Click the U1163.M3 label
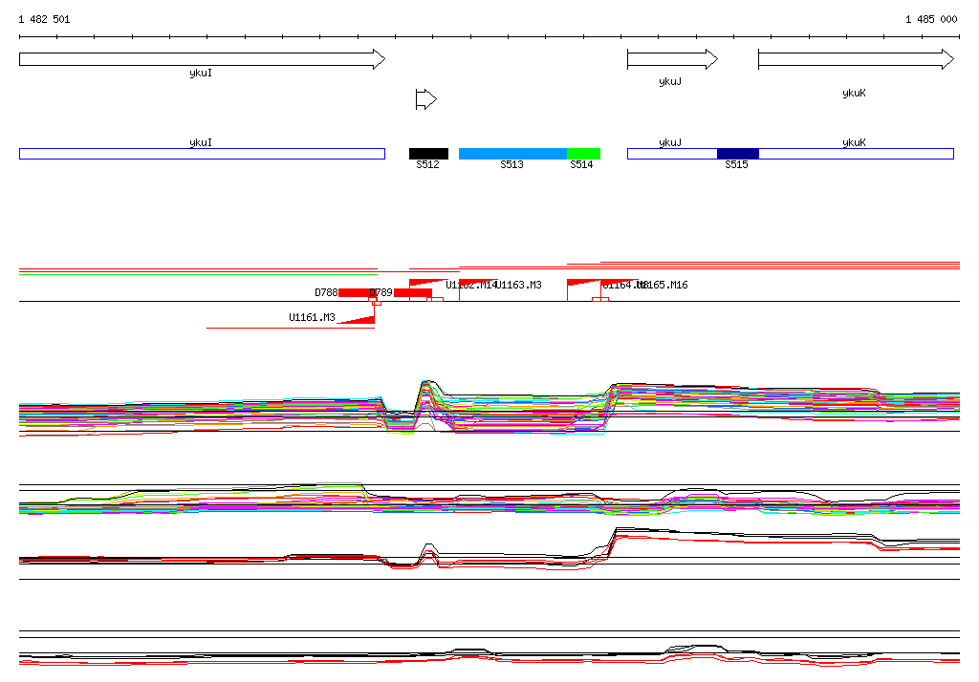This screenshot has width=979, height=682. [x=519, y=286]
